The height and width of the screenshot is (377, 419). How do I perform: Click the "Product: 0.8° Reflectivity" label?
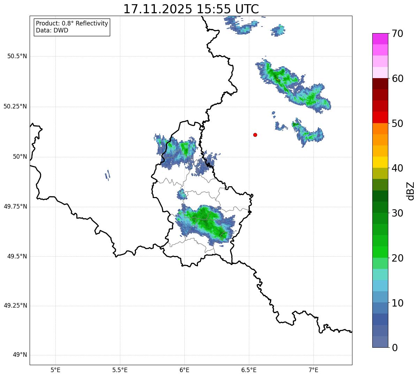72,23
